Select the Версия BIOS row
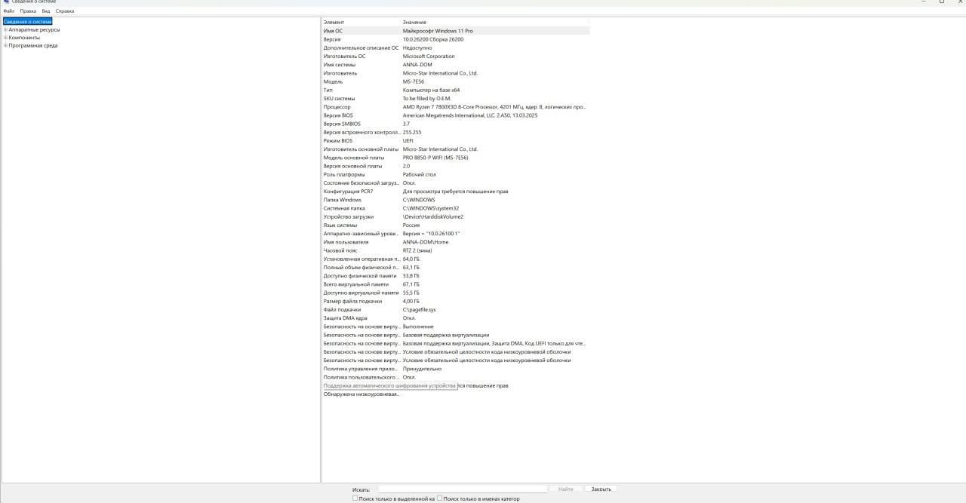 click(456, 115)
